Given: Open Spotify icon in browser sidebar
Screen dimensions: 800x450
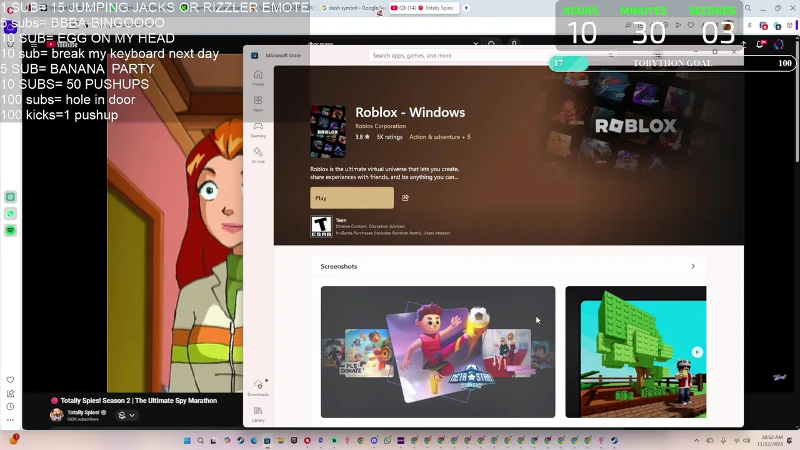Looking at the screenshot, I should point(10,231).
